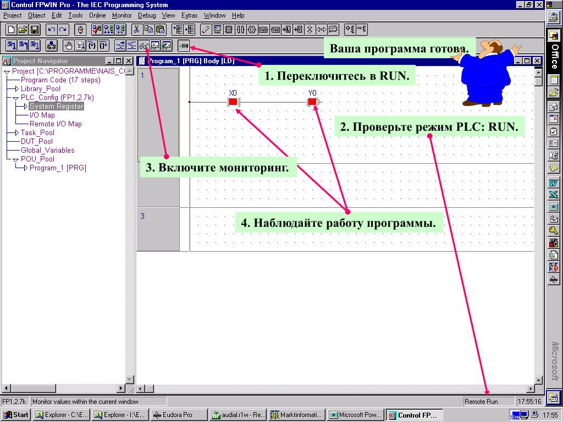Open the Project menu
Viewport: 563px width, 422px height.
tap(13, 15)
